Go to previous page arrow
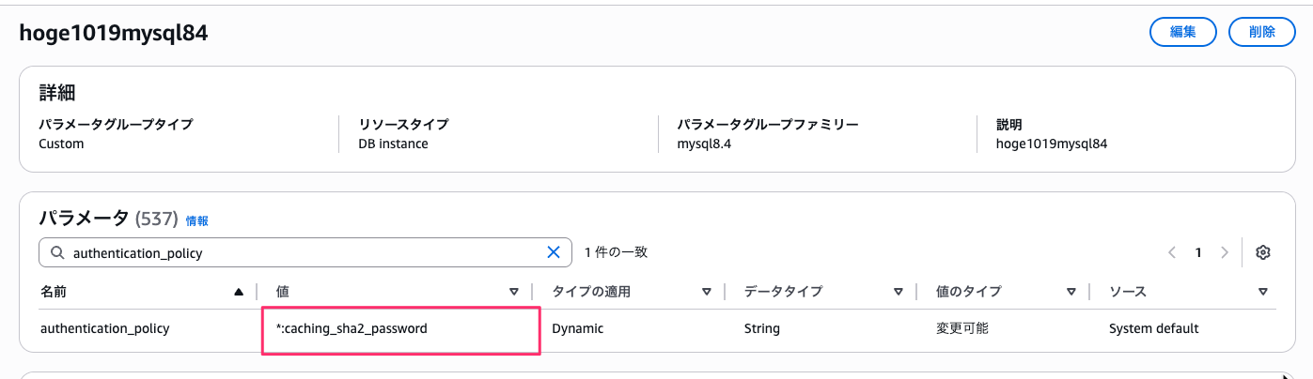This screenshot has height=379, width=1313. (x=1172, y=252)
